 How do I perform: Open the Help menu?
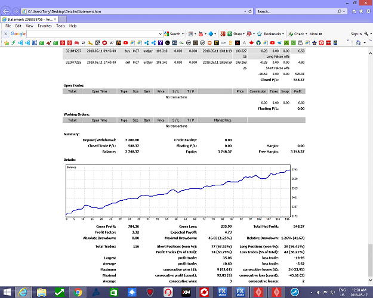coord(73,26)
